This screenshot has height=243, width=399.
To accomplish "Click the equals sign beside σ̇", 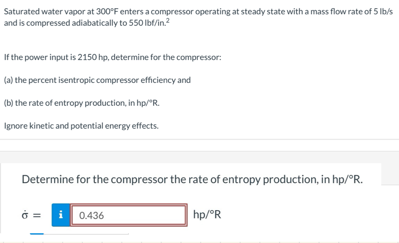I will tap(36, 214).
